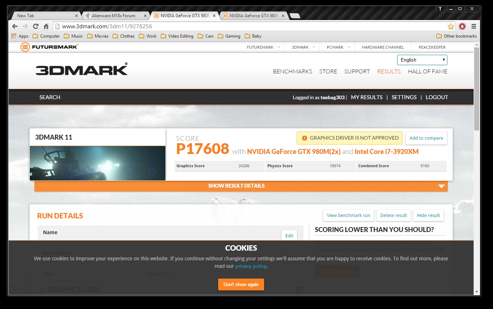Click the browser forward arrow
The height and width of the screenshot is (309, 493).
pyautogui.click(x=25, y=26)
